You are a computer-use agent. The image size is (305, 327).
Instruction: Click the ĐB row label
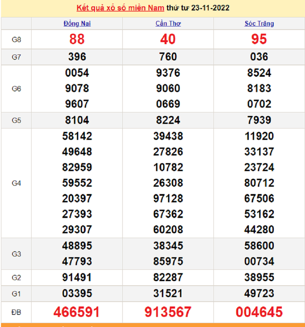16,312
